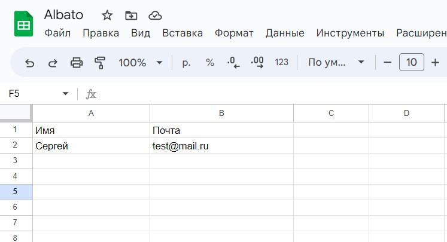The width and height of the screenshot is (447, 242).
Task: Undo the last action
Action: pos(29,63)
